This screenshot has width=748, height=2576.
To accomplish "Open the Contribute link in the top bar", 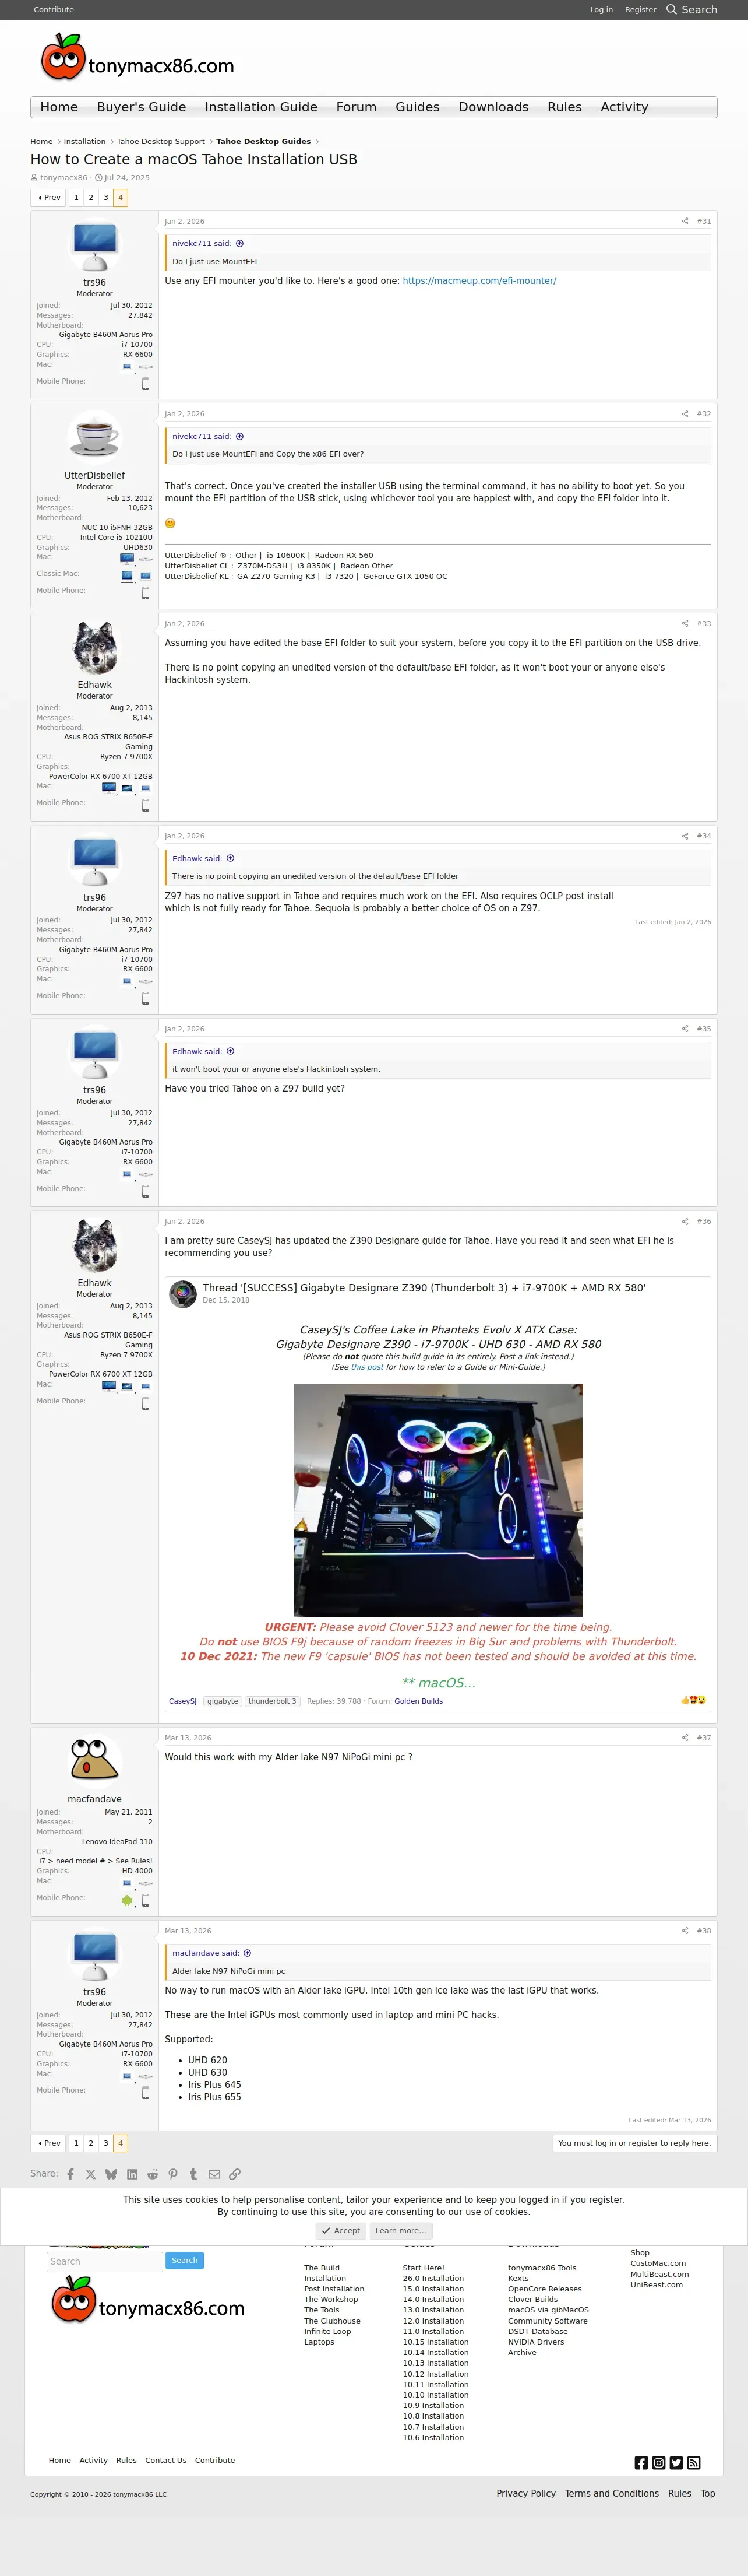I will coord(54,10).
